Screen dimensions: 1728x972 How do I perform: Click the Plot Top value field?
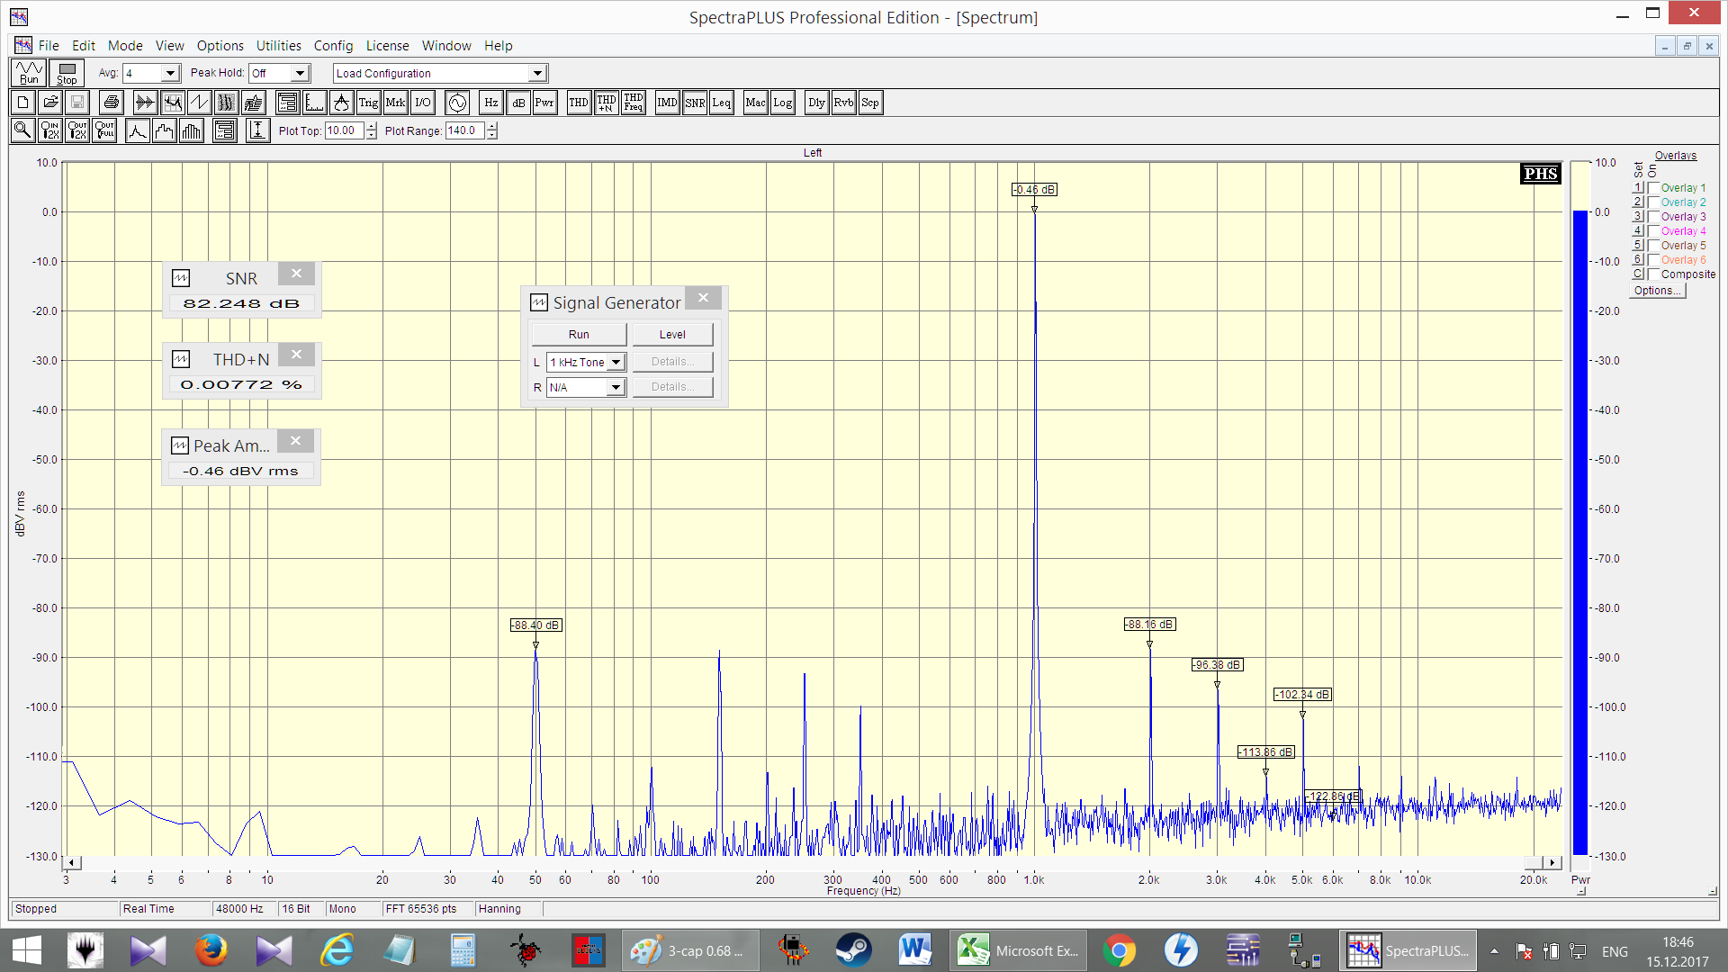tap(344, 130)
